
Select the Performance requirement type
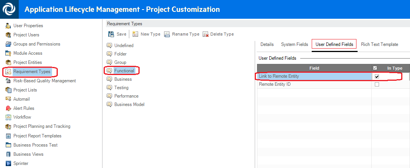[x=126, y=96]
